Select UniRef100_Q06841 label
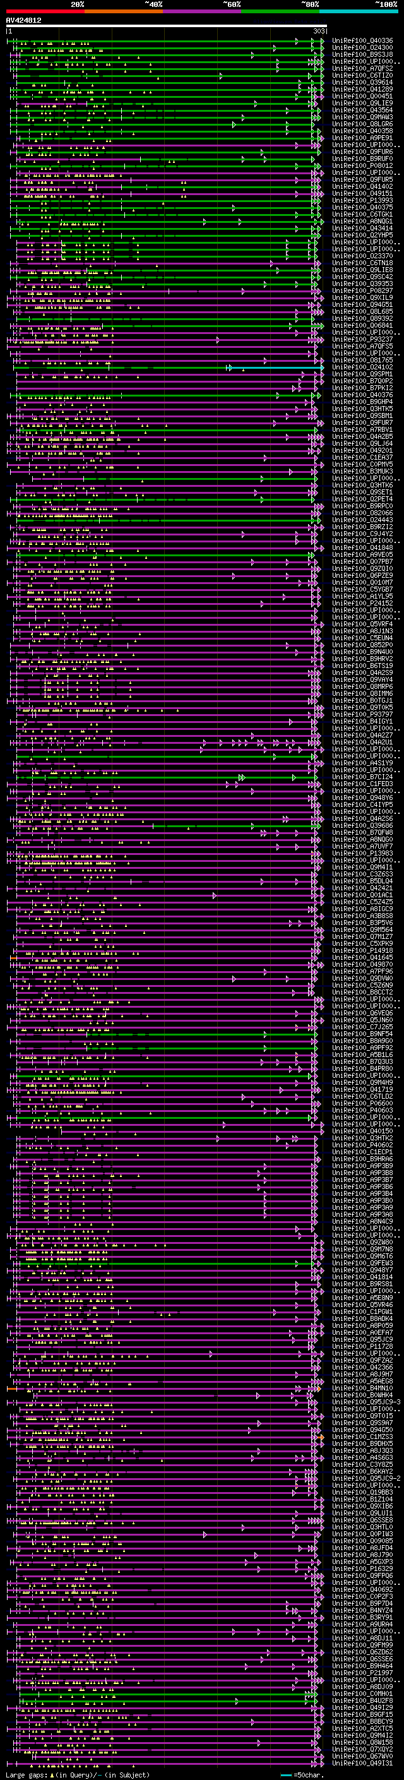 tap(362, 325)
